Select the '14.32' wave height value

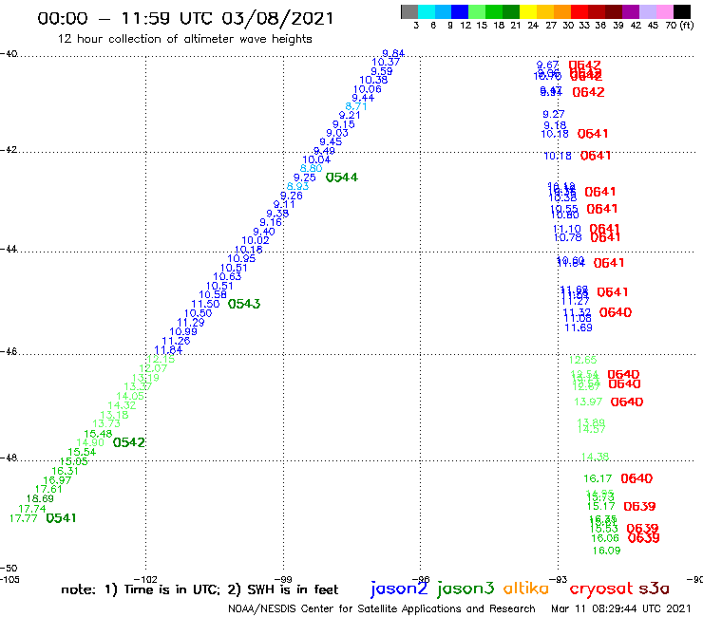point(122,405)
